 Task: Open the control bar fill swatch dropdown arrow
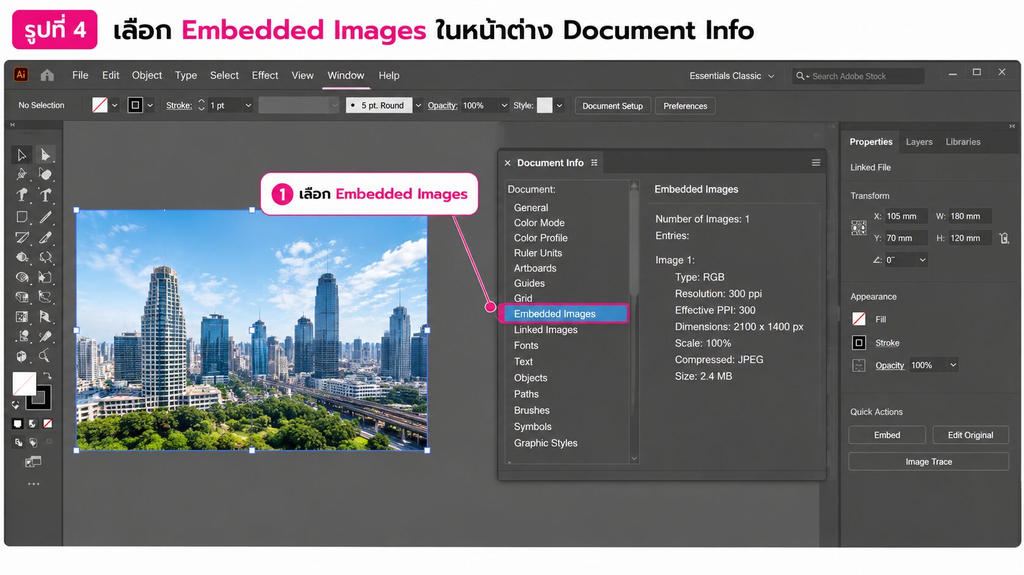click(x=115, y=105)
